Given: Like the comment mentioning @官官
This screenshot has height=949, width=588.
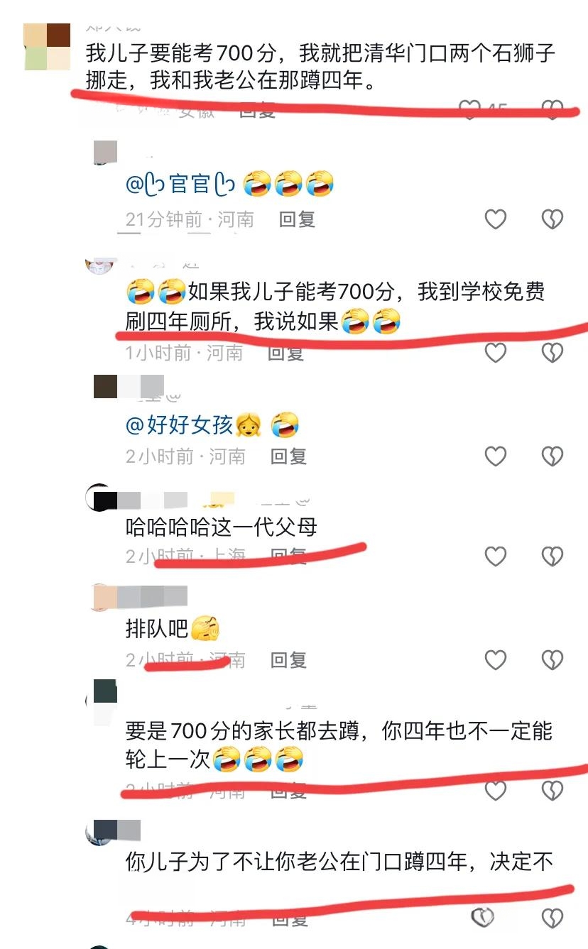Looking at the screenshot, I should [x=495, y=219].
